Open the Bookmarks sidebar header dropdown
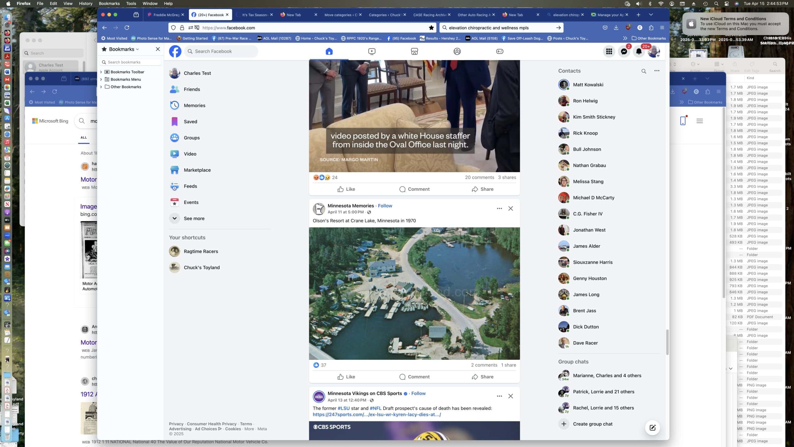Image resolution: width=794 pixels, height=447 pixels. pos(123,49)
